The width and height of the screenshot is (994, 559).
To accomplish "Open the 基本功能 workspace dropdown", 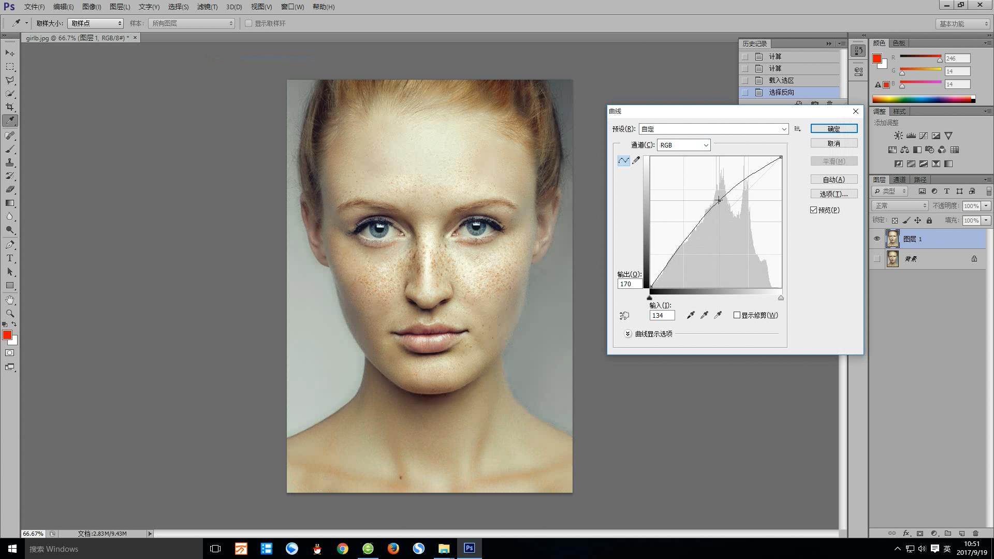I will tap(962, 24).
